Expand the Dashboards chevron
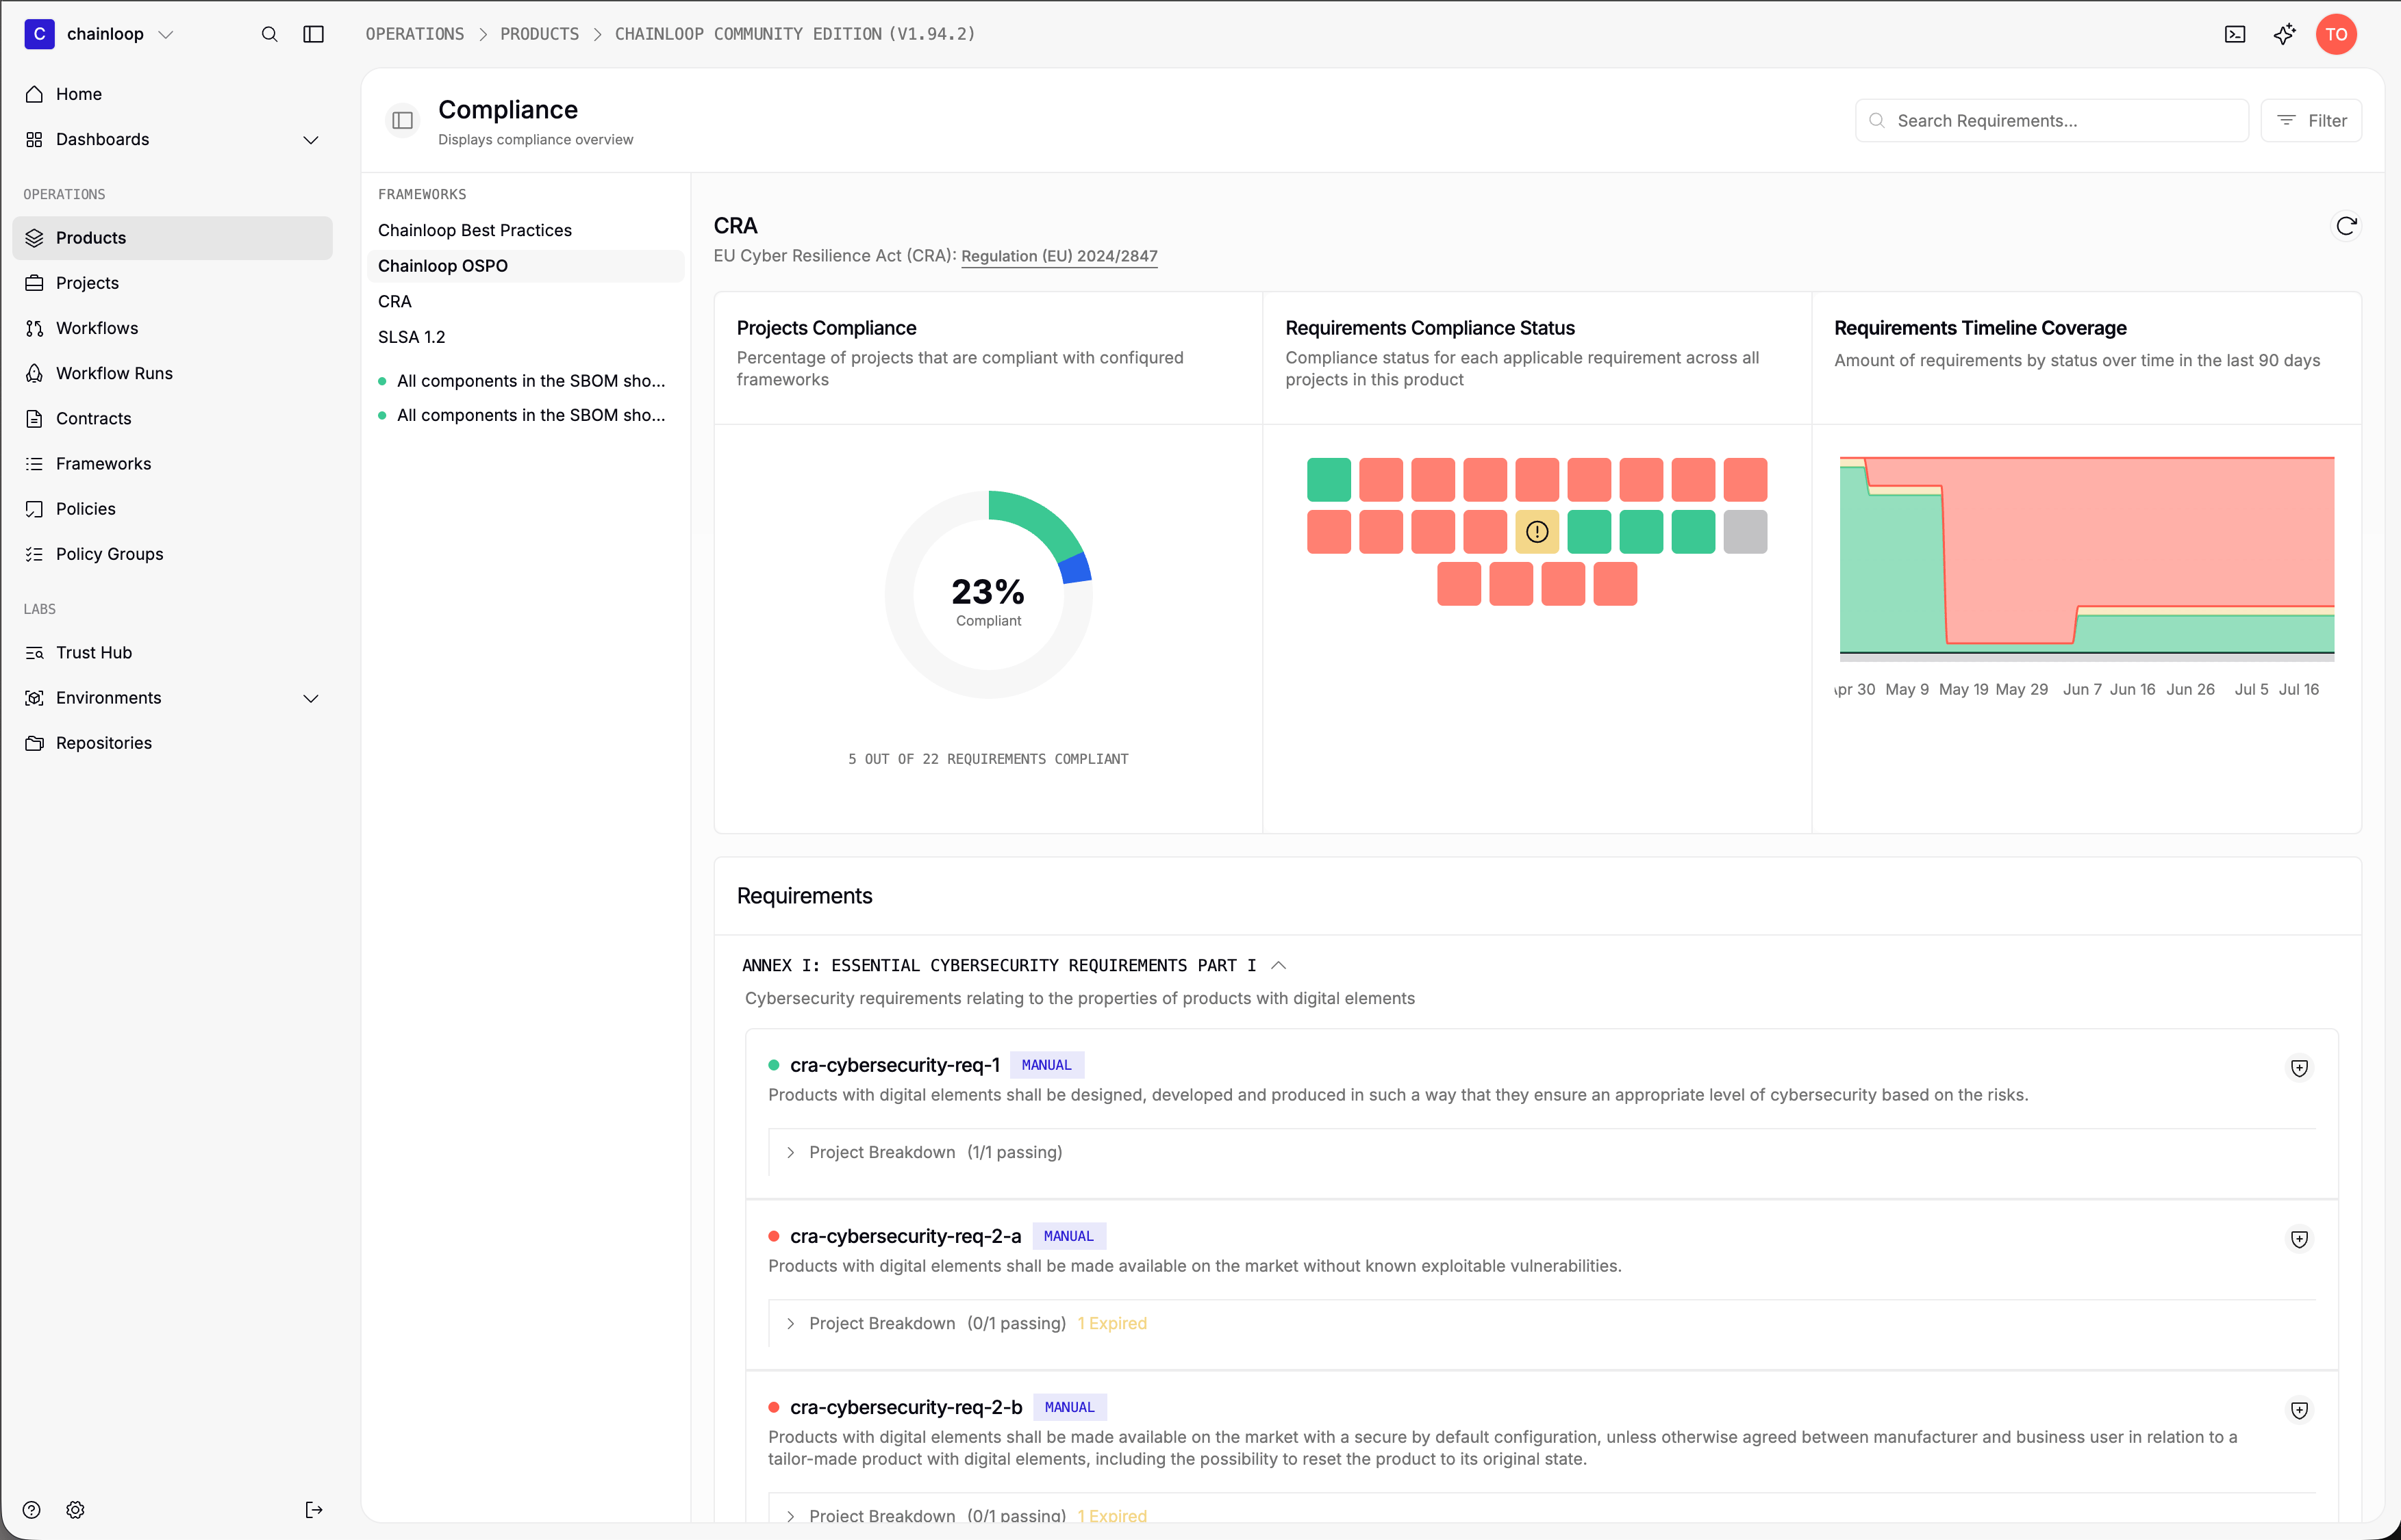Image resolution: width=2401 pixels, height=1540 pixels. [x=310, y=140]
